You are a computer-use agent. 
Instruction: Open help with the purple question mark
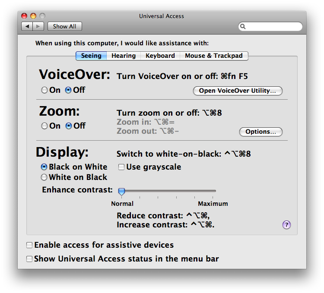[x=286, y=225]
